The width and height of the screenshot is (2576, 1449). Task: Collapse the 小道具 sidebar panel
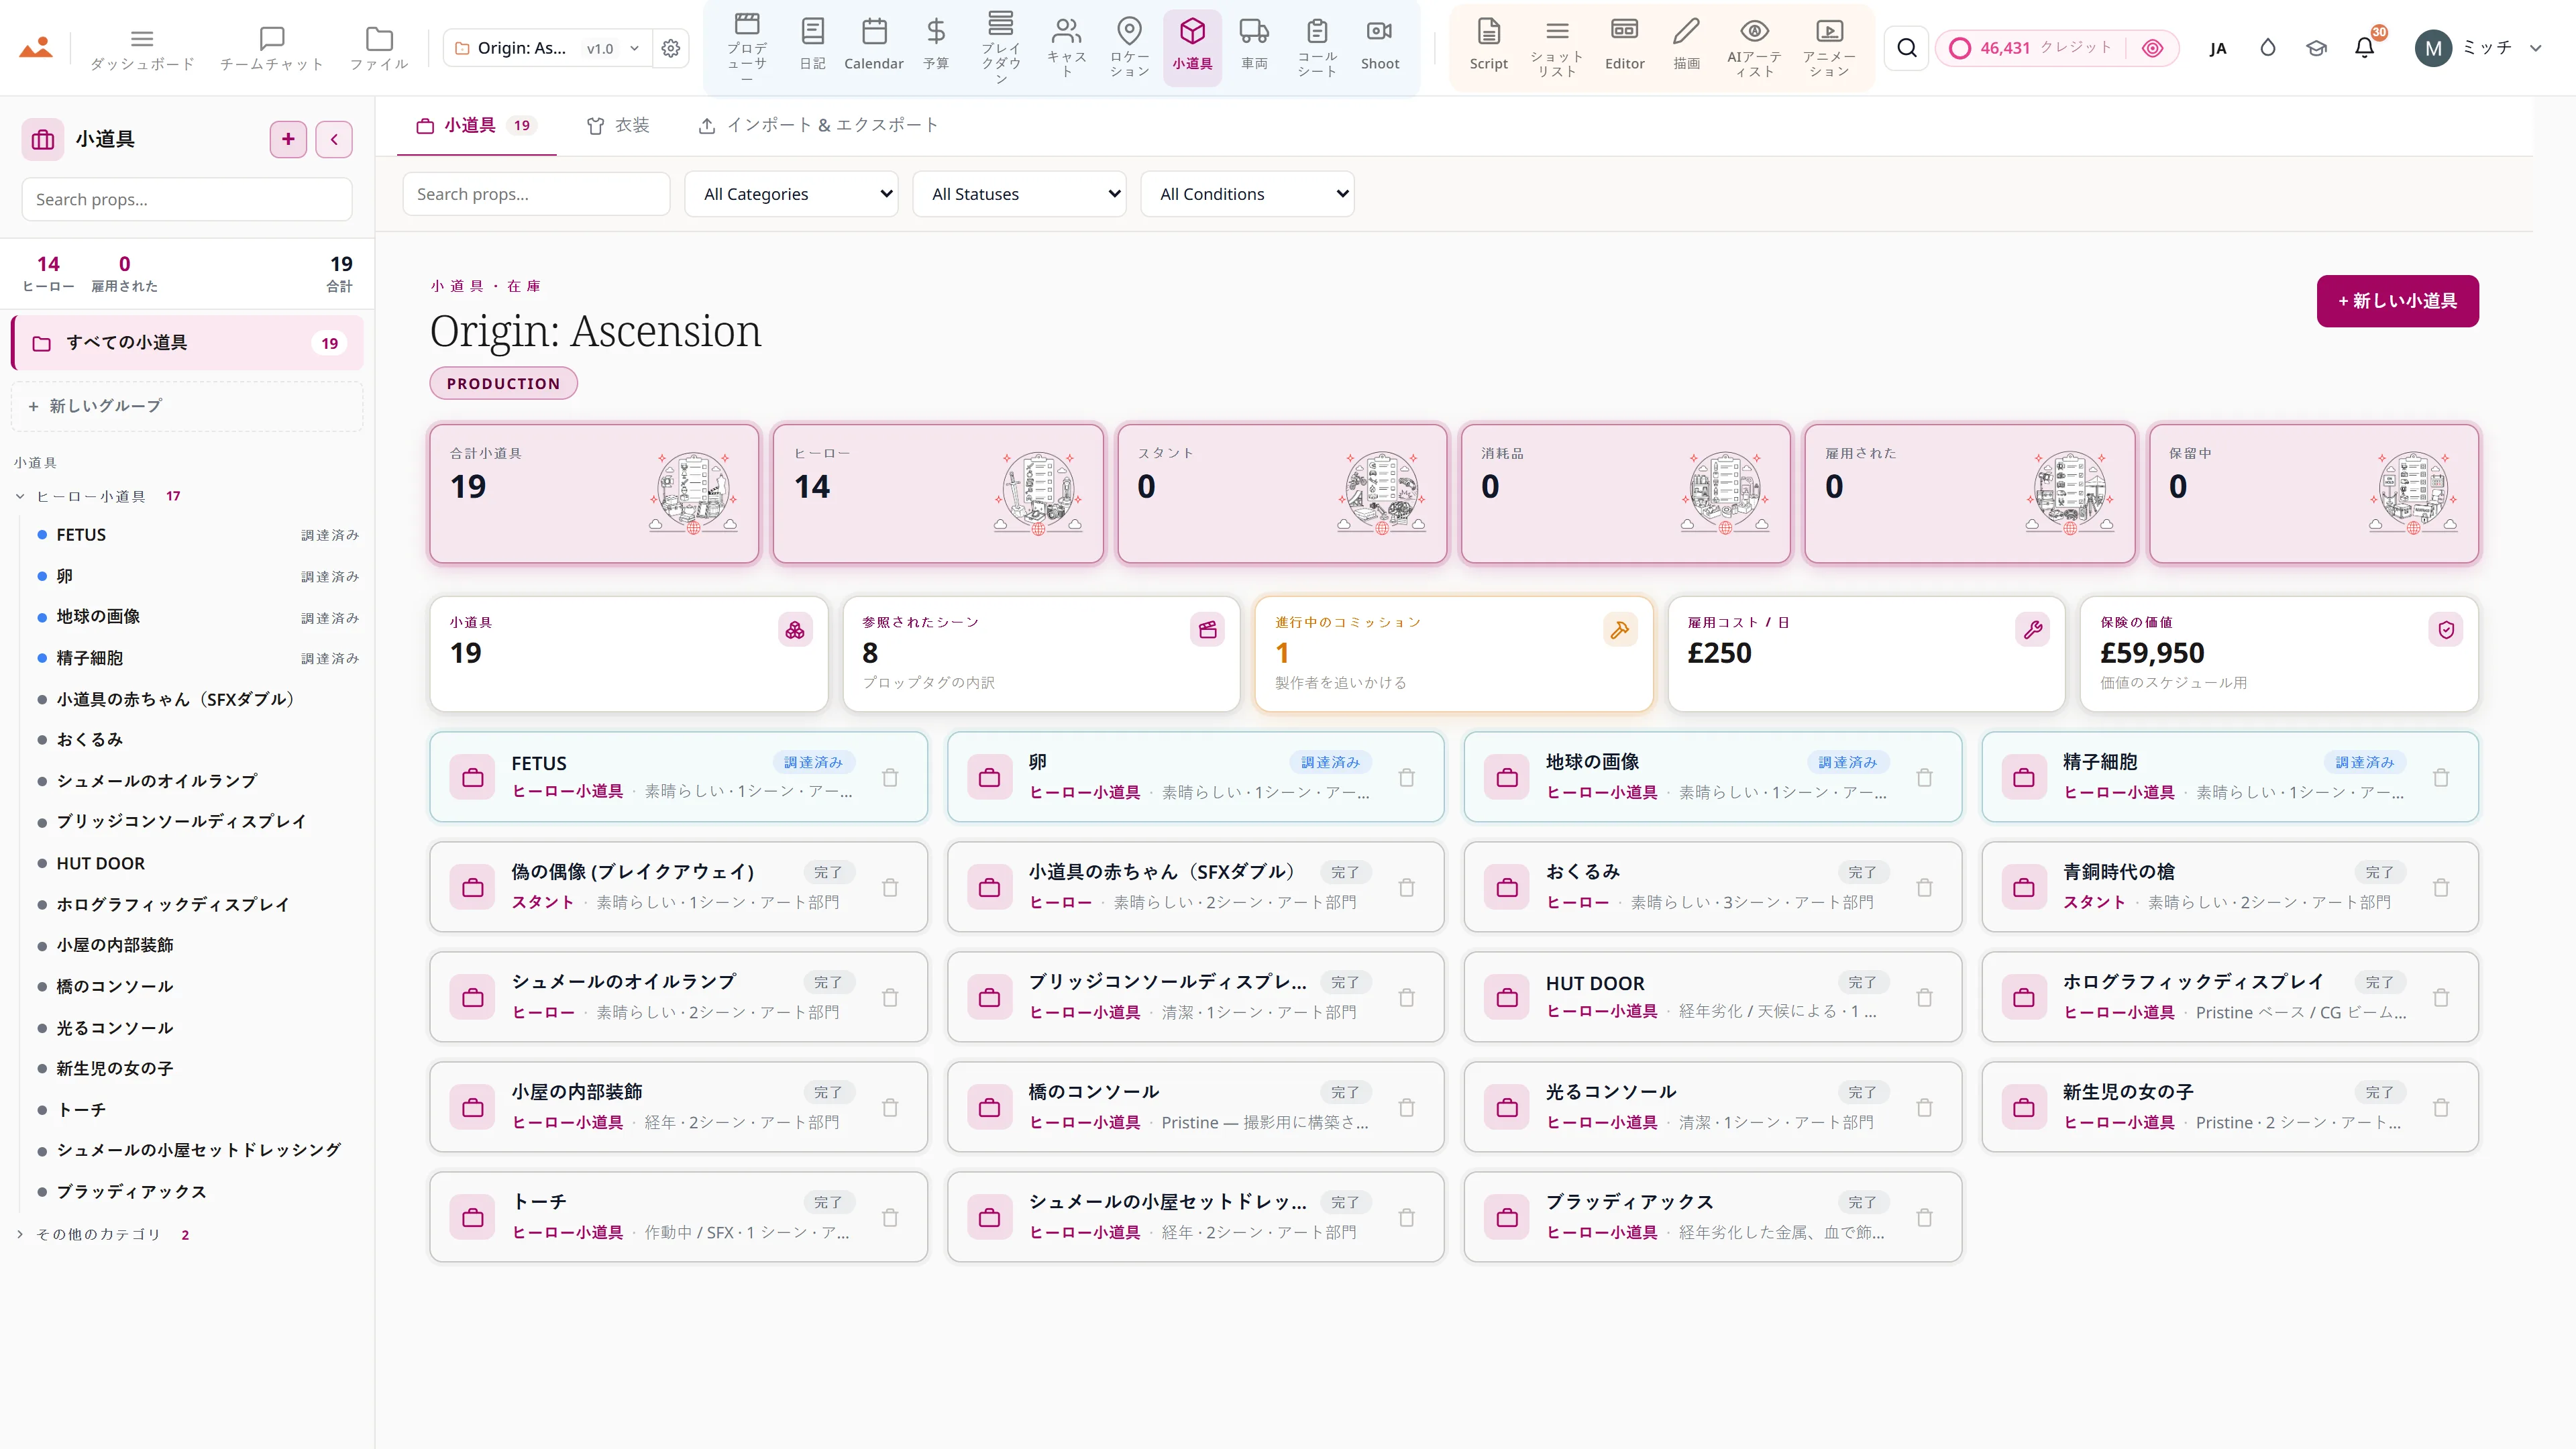point(334,139)
